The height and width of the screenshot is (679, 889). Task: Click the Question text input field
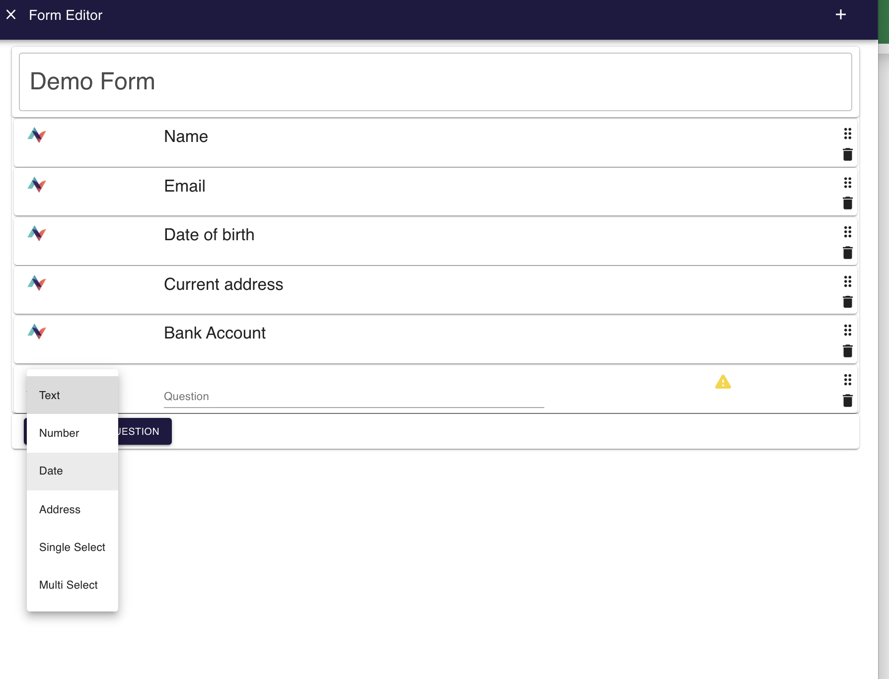pos(354,397)
